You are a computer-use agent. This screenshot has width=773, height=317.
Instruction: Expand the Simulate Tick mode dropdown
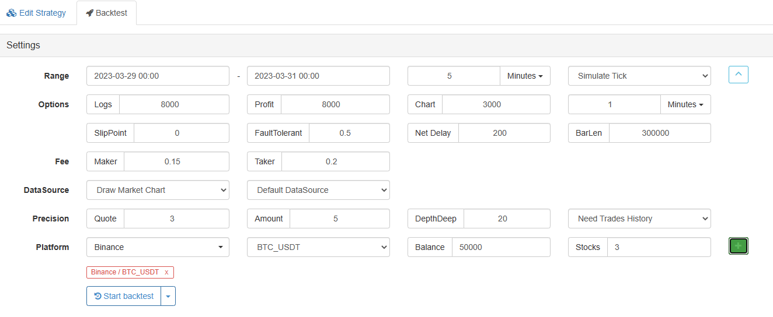point(639,76)
